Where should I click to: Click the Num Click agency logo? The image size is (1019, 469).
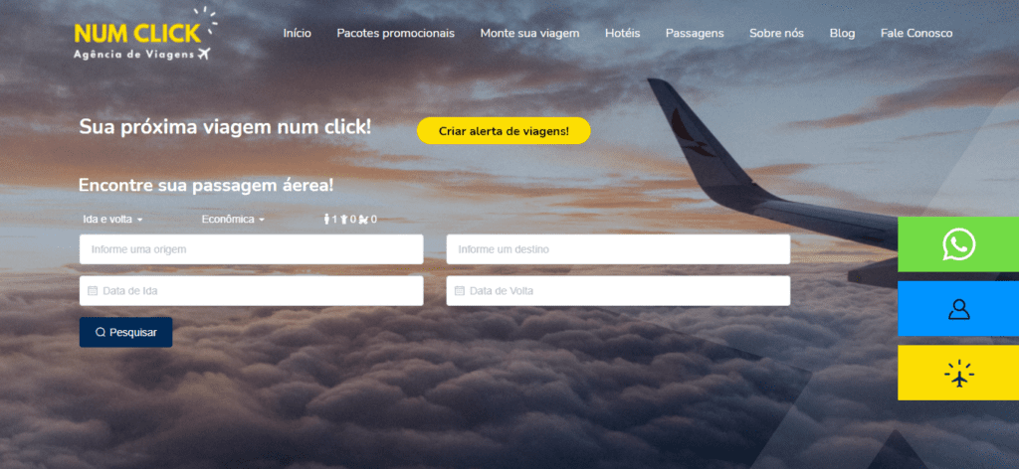[145, 35]
